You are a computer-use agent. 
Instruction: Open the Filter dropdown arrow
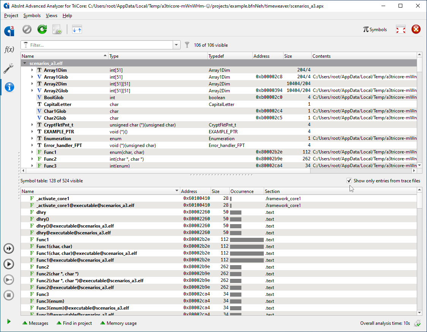pyautogui.click(x=176, y=45)
